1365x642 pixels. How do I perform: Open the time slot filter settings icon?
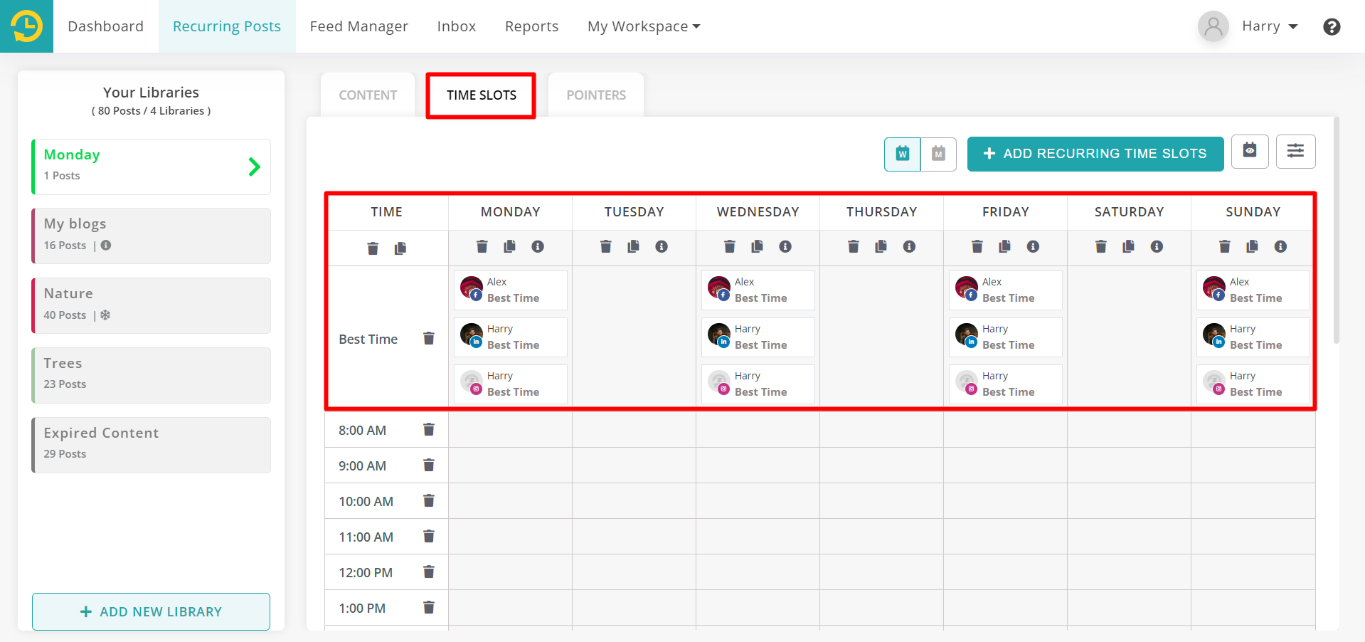[1295, 151]
